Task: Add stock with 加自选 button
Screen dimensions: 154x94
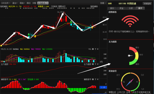Action: pos(42,3)
